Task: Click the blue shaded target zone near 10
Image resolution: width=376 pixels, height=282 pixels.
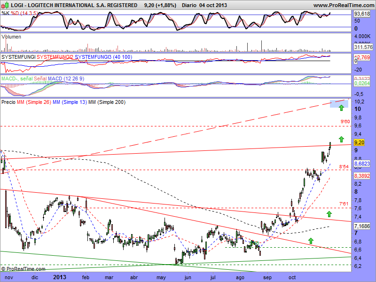Action: pos(339,103)
